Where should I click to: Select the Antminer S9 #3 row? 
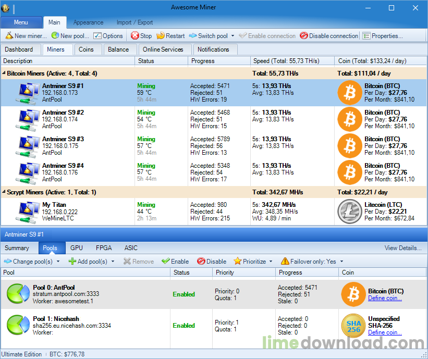tap(214, 146)
